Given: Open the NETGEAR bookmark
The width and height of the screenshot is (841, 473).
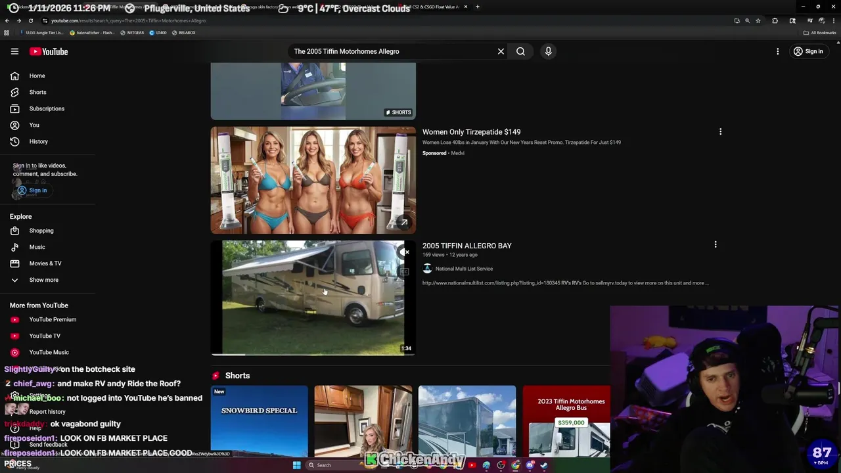Looking at the screenshot, I should [132, 32].
